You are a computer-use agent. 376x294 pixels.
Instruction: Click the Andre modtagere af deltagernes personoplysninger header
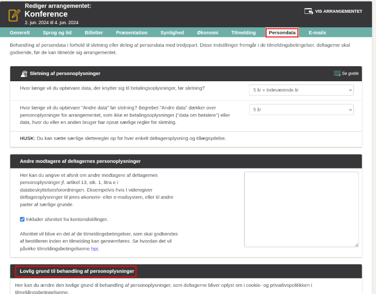pos(186,161)
